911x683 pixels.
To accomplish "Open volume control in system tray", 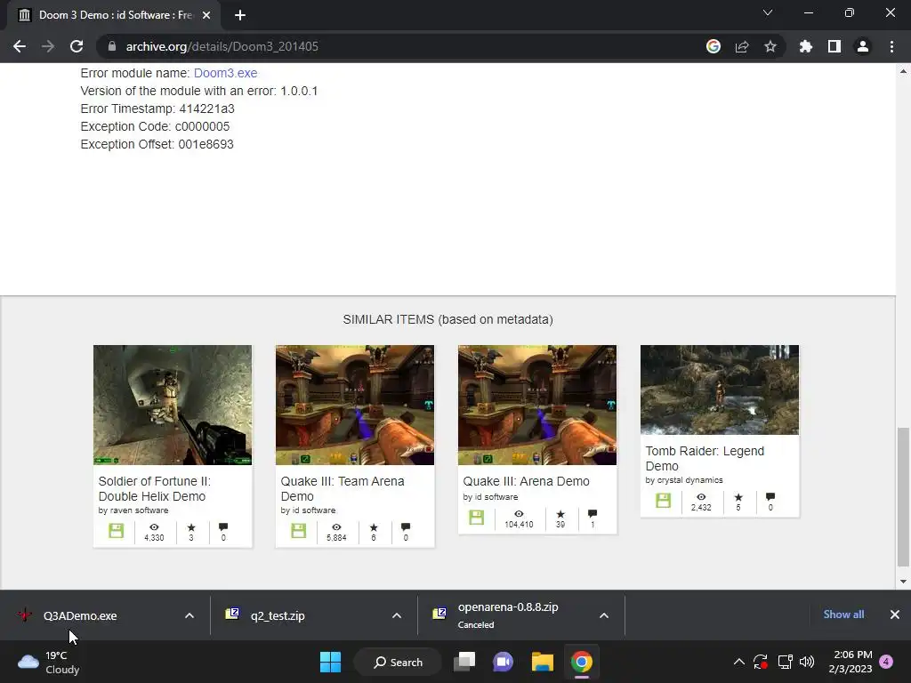I will (x=807, y=662).
